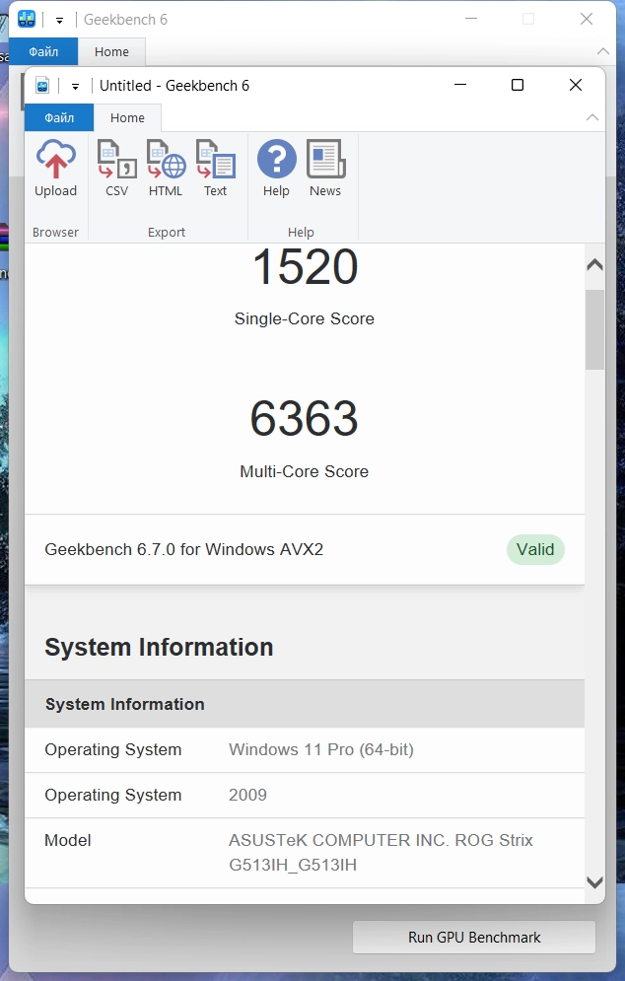This screenshot has width=625, height=981.
Task: Click the 6363 multi-core score value
Action: (x=304, y=418)
